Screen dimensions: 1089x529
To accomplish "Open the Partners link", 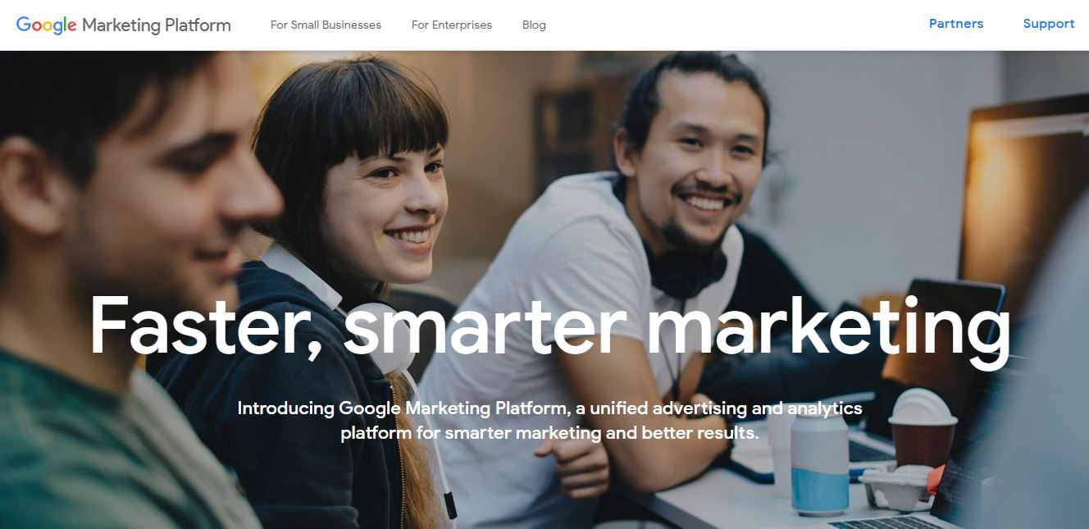I will (956, 24).
